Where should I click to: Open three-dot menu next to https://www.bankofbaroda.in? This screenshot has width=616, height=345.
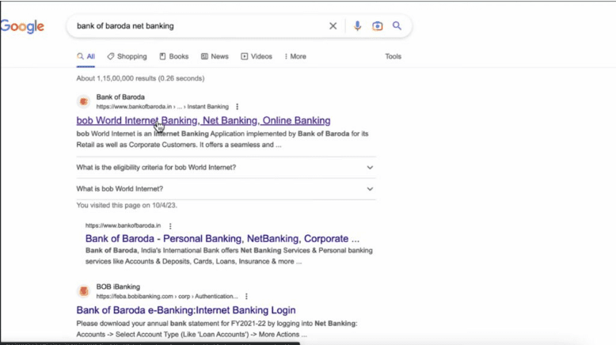tap(170, 226)
